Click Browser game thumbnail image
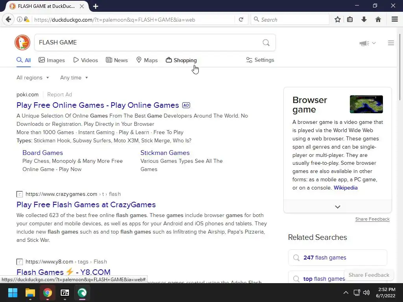 366,104
